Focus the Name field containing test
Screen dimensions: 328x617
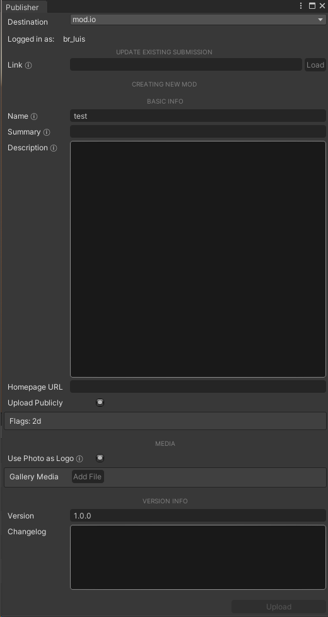click(x=198, y=116)
